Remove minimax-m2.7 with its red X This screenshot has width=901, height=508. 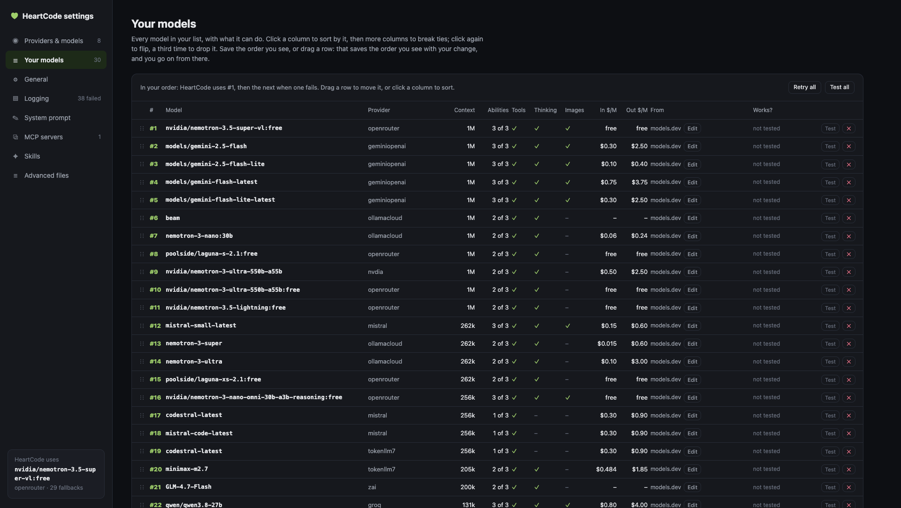click(848, 470)
